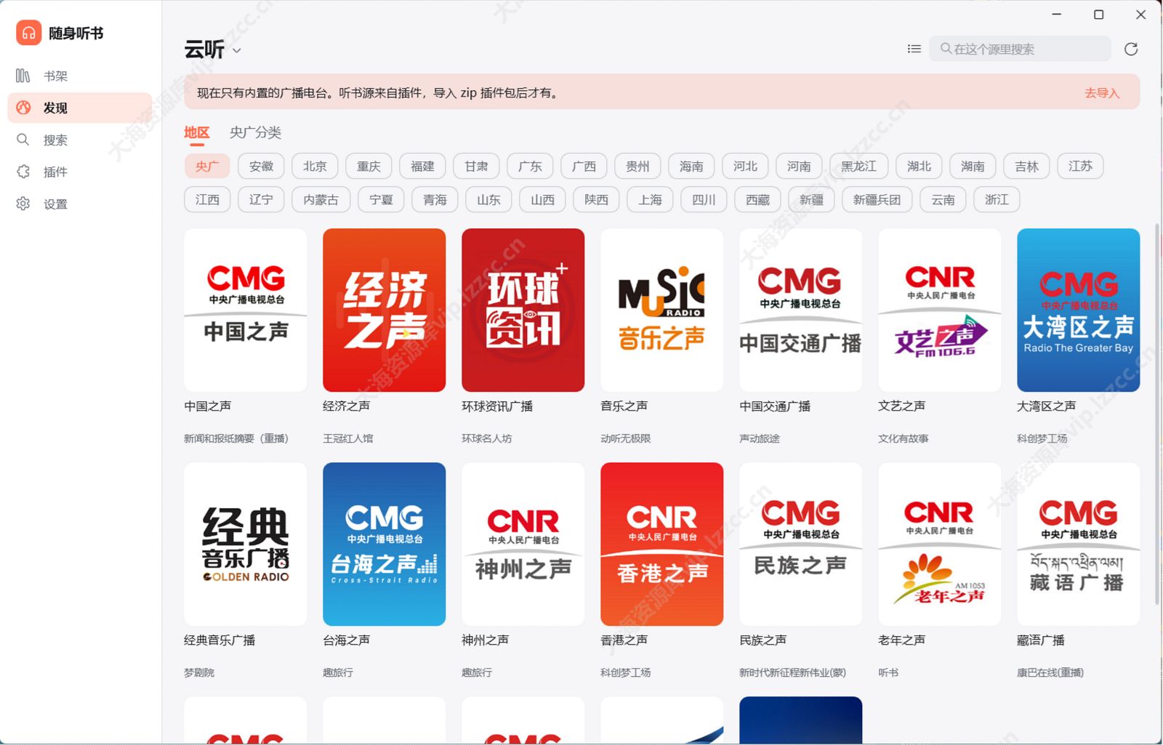
Task: Open the 经典音乐广播 station cover
Action: click(246, 544)
